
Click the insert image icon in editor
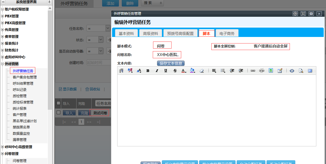pyautogui.click(x=271, y=71)
